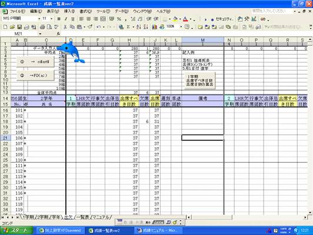
Task: Open the データ menu
Action: coord(121,11)
